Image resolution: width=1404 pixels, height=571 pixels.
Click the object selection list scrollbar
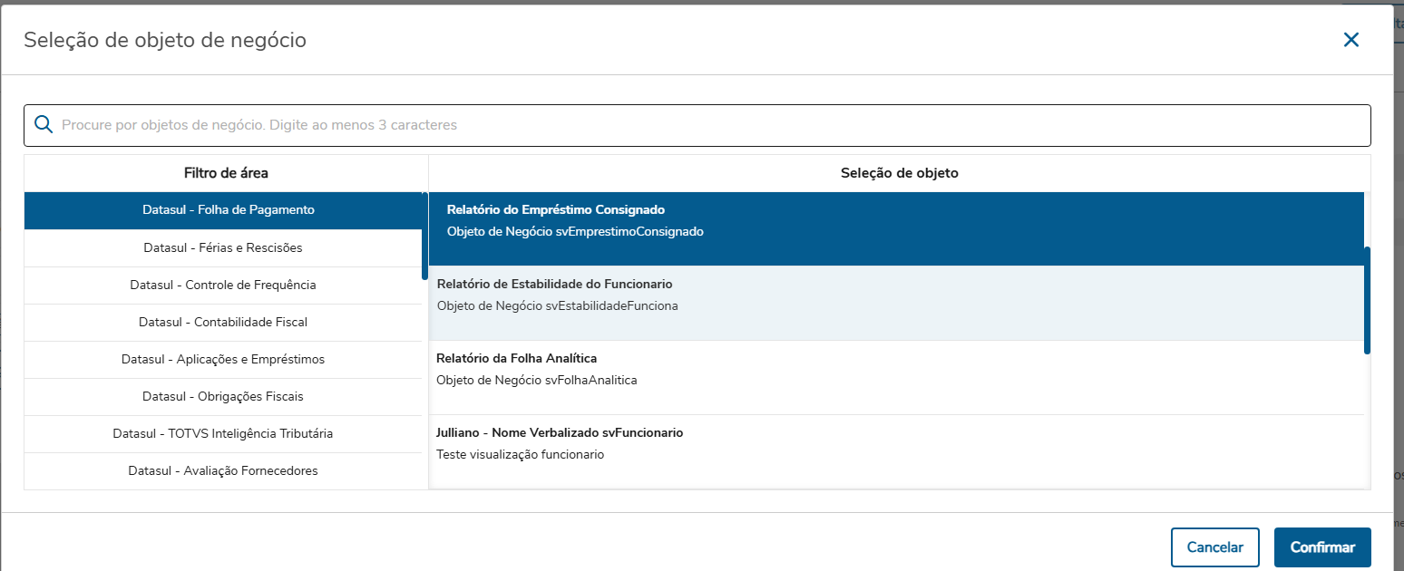(1367, 300)
